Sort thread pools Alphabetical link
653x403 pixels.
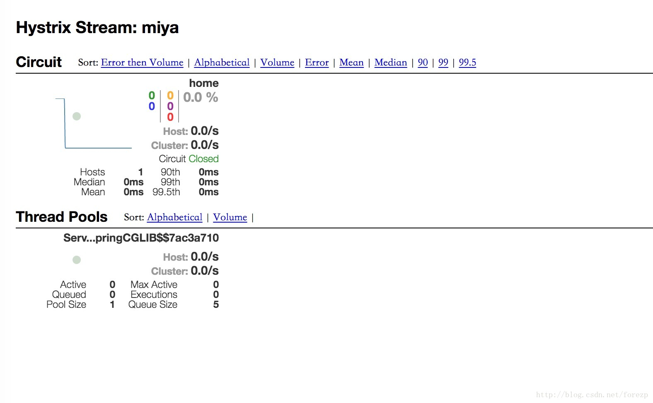point(174,217)
